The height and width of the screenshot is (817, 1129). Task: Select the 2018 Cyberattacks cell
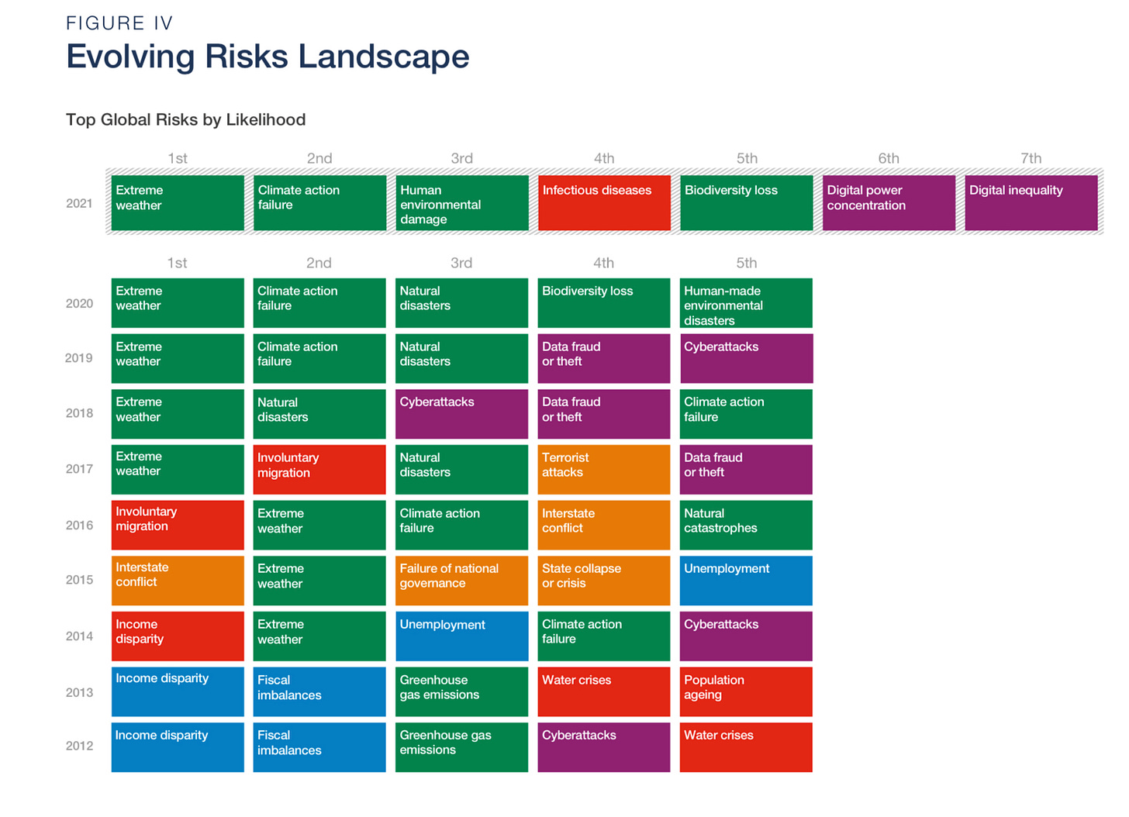(462, 414)
